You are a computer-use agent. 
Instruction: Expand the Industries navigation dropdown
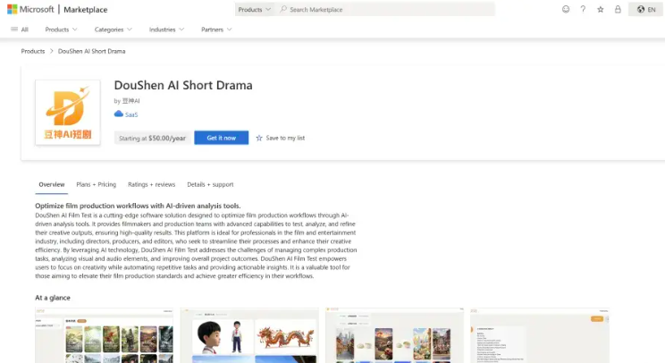click(x=166, y=30)
